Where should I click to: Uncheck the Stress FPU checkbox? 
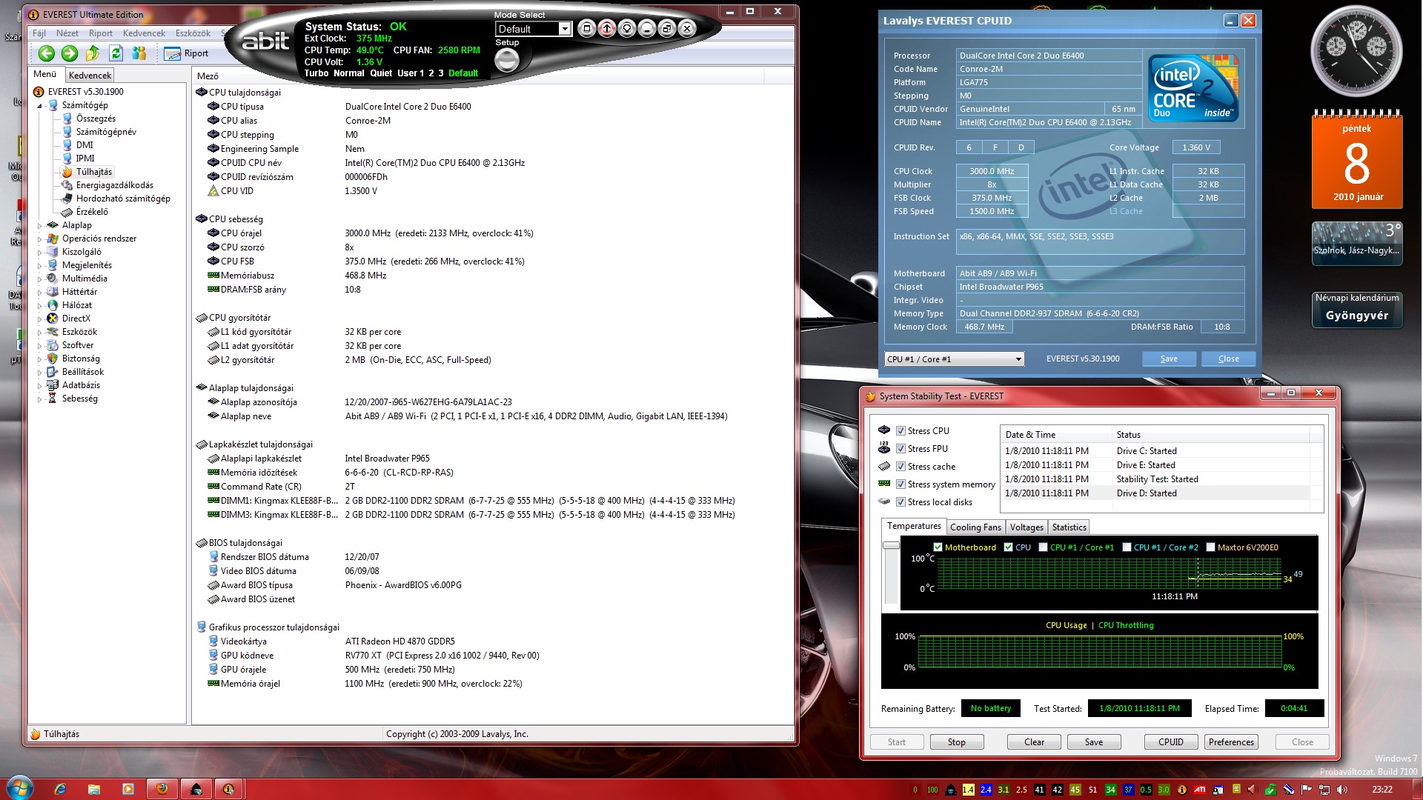(x=900, y=449)
